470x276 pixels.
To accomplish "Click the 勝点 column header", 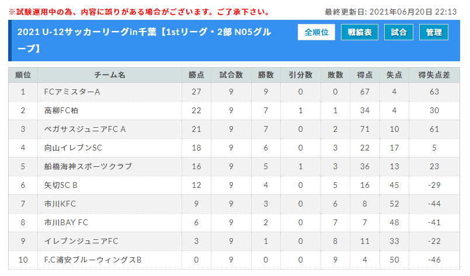I will 196,75.
